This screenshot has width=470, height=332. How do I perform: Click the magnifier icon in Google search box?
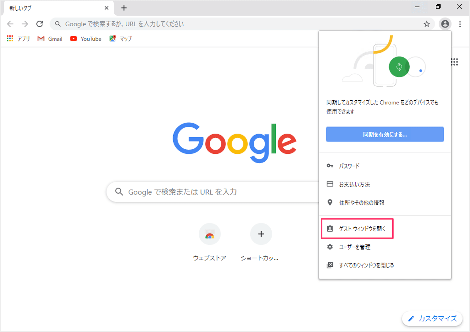(119, 192)
